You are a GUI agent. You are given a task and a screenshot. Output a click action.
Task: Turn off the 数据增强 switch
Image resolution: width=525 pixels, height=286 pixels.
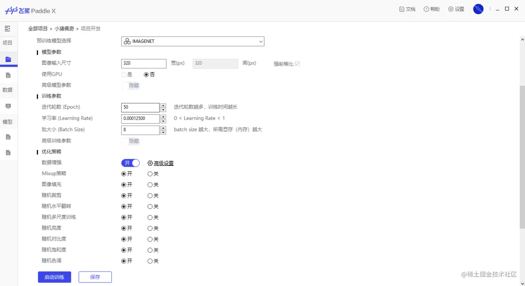click(x=131, y=163)
